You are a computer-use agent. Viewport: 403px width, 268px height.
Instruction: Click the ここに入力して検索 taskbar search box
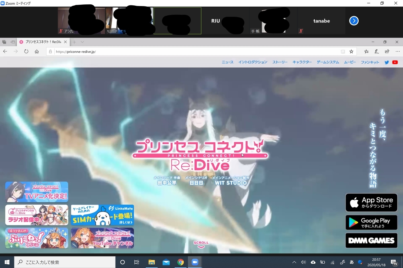click(x=65, y=262)
